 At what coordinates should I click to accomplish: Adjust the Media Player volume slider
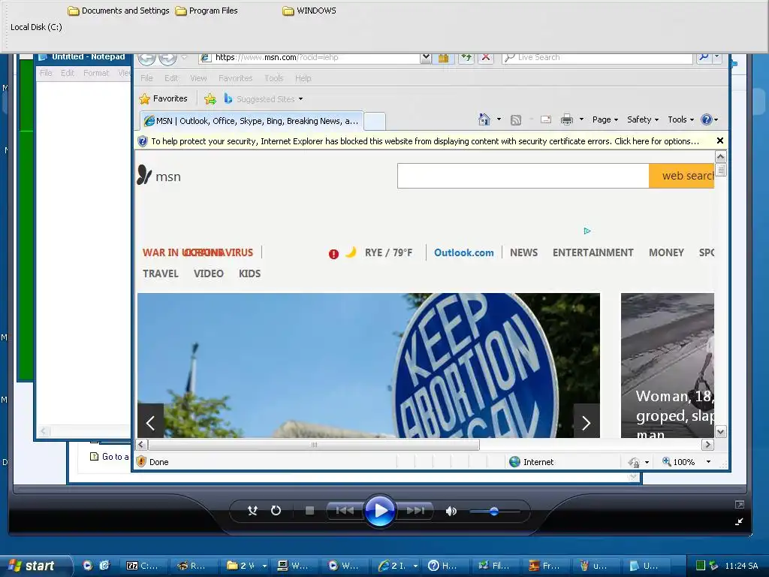coord(494,511)
